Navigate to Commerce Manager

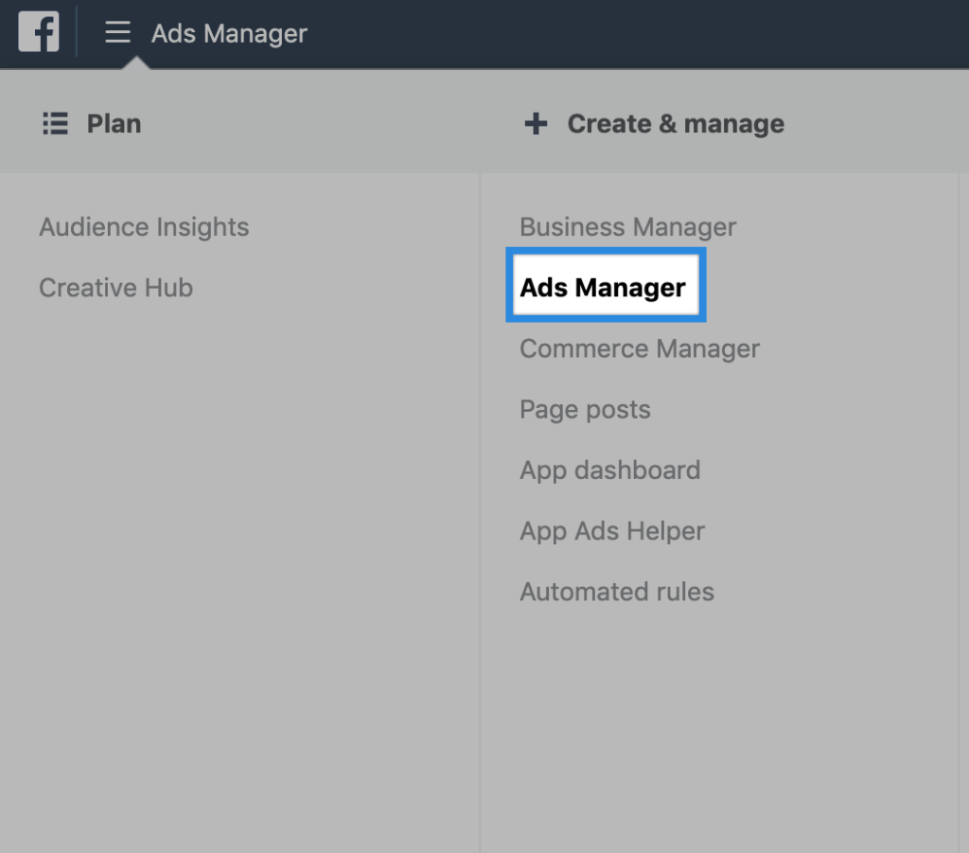coord(639,348)
